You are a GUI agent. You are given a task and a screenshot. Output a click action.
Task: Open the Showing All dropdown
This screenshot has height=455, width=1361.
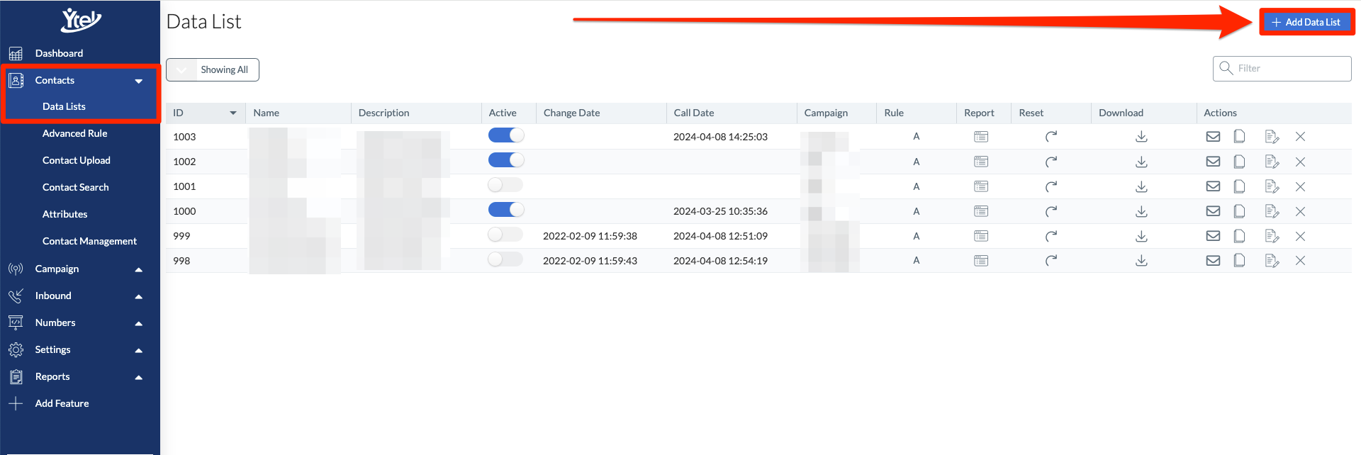coord(213,69)
